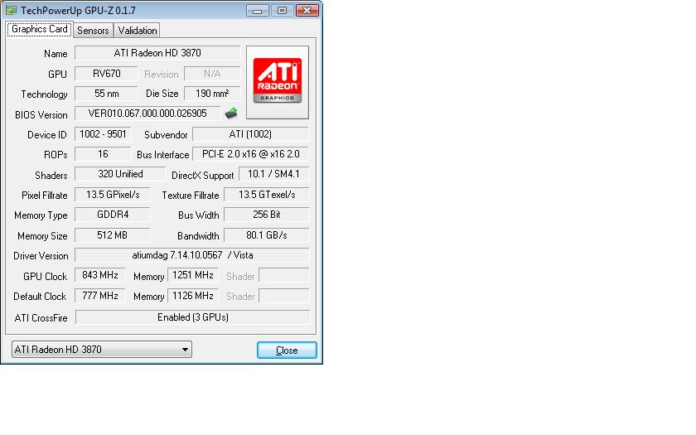Click the Bus Width value 256 Bit
696x435 pixels.
click(x=266, y=215)
